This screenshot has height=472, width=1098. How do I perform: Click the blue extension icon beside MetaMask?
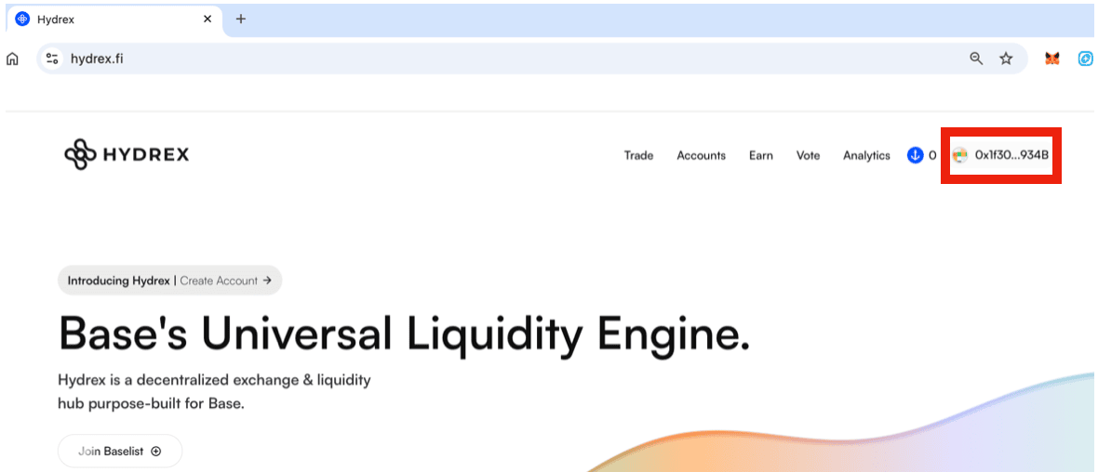click(x=1085, y=59)
